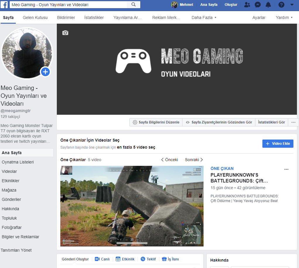Click Oluştur in top bar
Image resolution: width=299 pixels, height=268 pixels.
(x=231, y=5)
